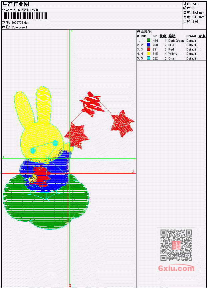Click the 'Blue' description text
207x288 pixels.
(x=171, y=45)
